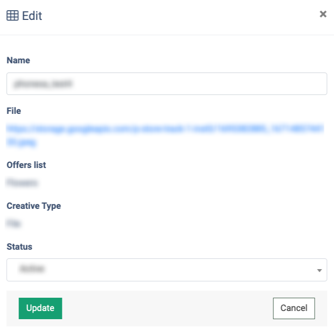
Task: Click the File section label
Action: pos(14,111)
